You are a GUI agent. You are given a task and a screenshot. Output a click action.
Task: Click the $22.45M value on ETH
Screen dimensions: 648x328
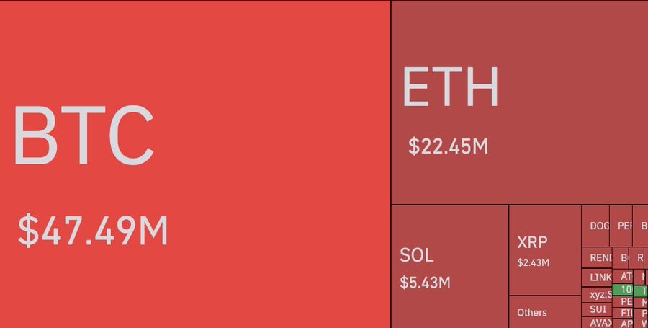pyautogui.click(x=448, y=146)
